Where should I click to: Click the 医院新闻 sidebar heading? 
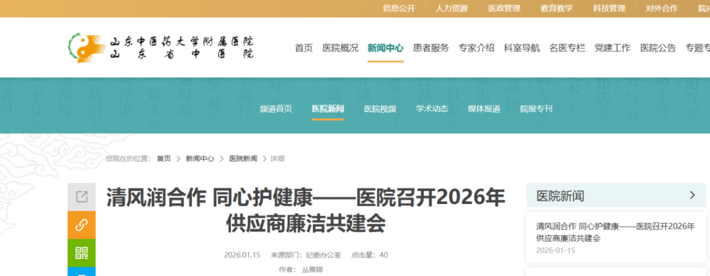point(560,195)
